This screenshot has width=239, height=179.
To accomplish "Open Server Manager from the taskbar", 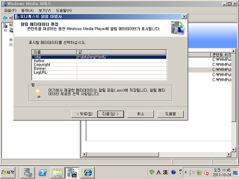I will tap(28, 172).
